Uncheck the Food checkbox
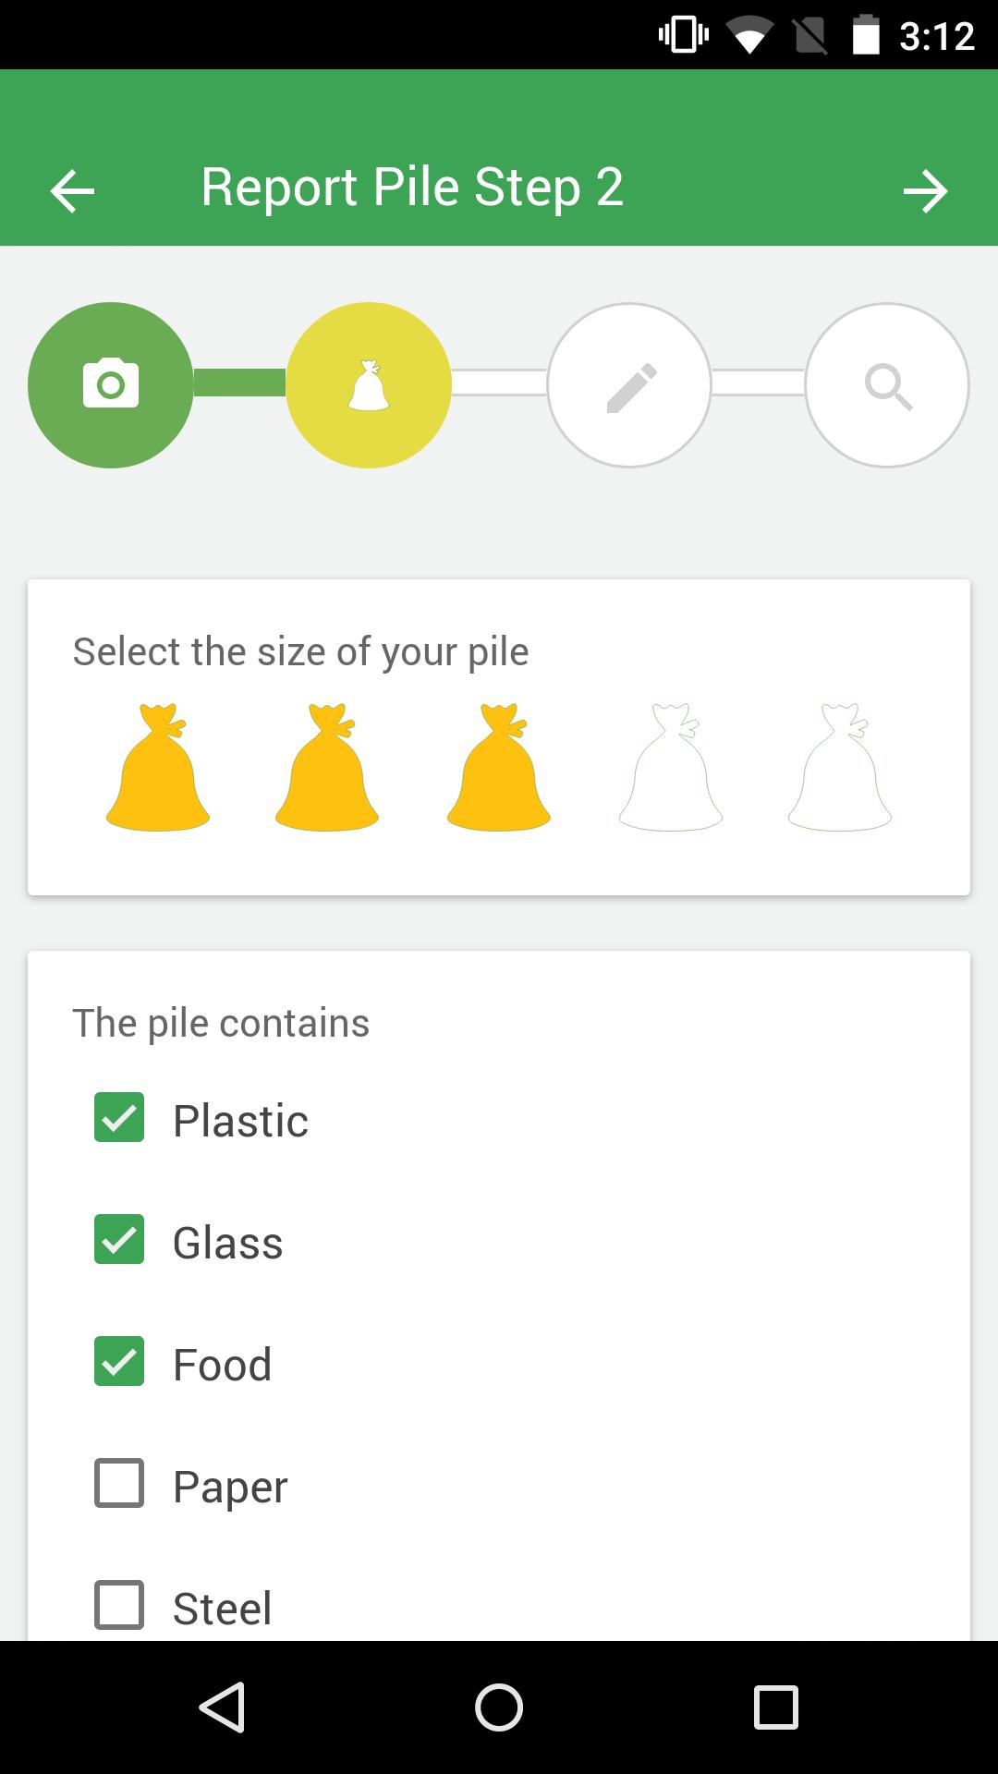998x1774 pixels. click(x=119, y=1361)
